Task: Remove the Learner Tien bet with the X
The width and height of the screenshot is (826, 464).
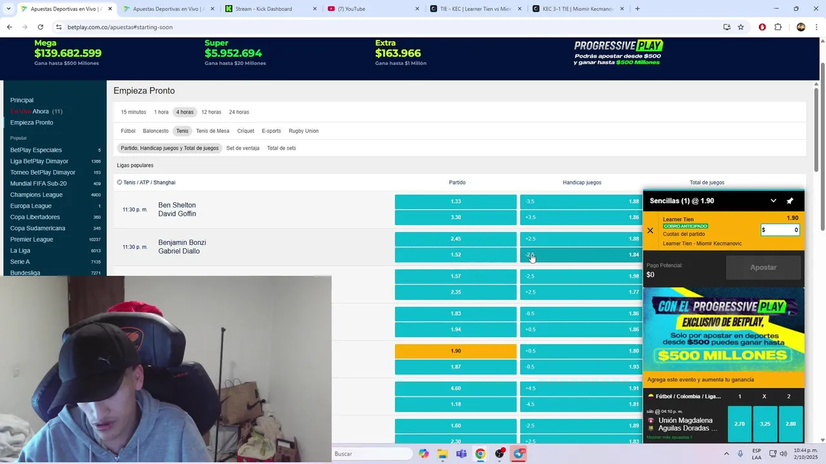Action: [650, 231]
